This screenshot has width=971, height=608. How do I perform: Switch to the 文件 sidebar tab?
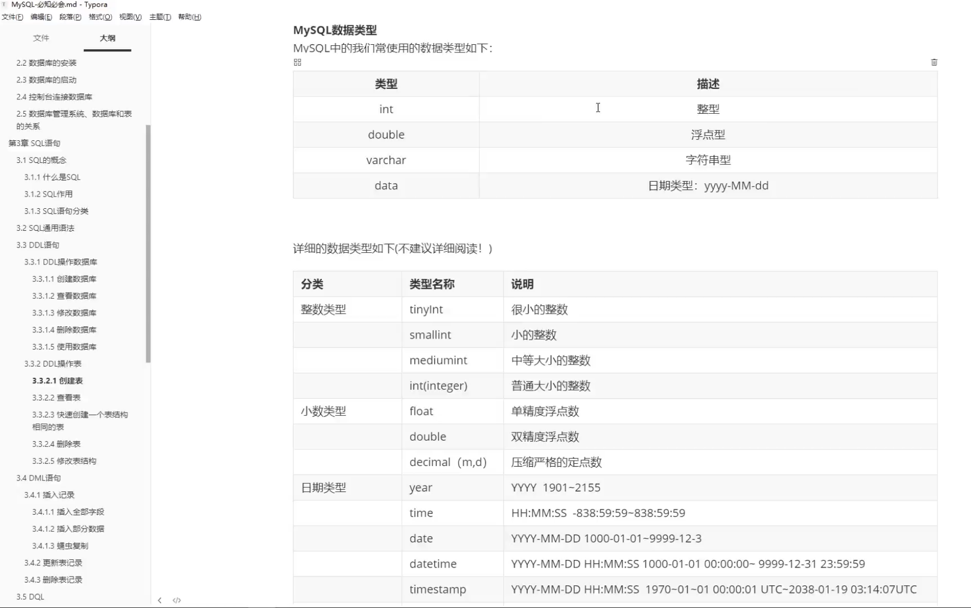(x=41, y=38)
